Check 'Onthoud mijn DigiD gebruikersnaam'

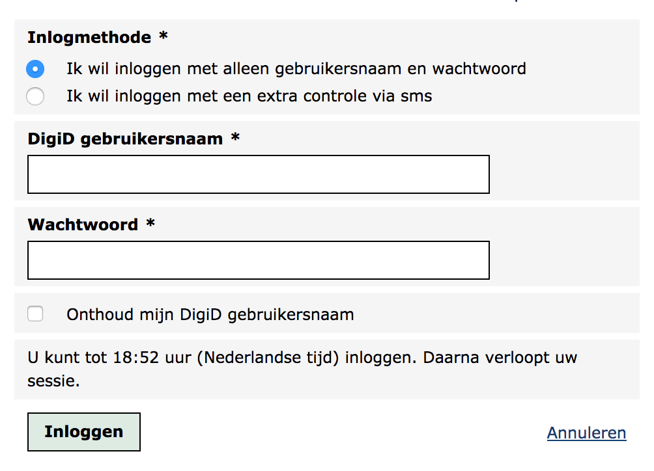(x=35, y=314)
